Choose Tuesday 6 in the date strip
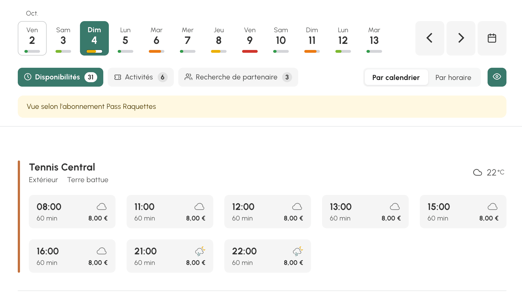The image size is (522, 306). tap(157, 38)
